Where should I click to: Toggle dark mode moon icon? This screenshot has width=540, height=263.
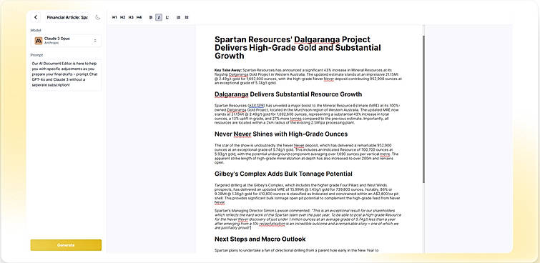pos(98,17)
